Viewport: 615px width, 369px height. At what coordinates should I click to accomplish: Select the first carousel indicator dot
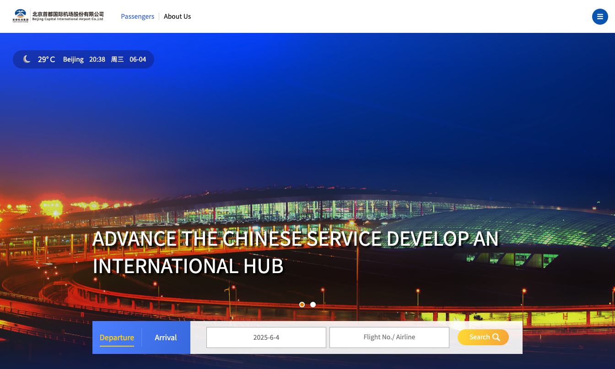click(302, 304)
